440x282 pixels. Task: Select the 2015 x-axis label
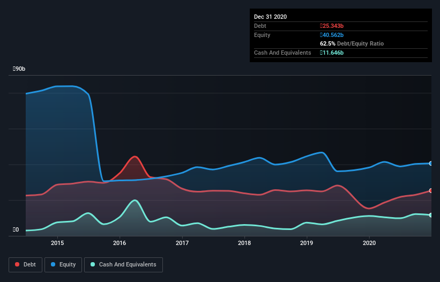pos(57,243)
